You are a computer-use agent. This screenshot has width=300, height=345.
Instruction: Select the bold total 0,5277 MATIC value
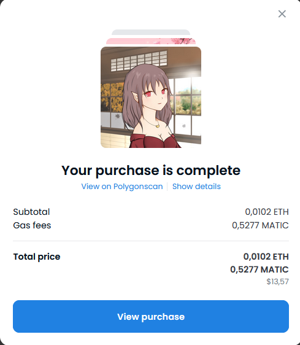(x=260, y=269)
